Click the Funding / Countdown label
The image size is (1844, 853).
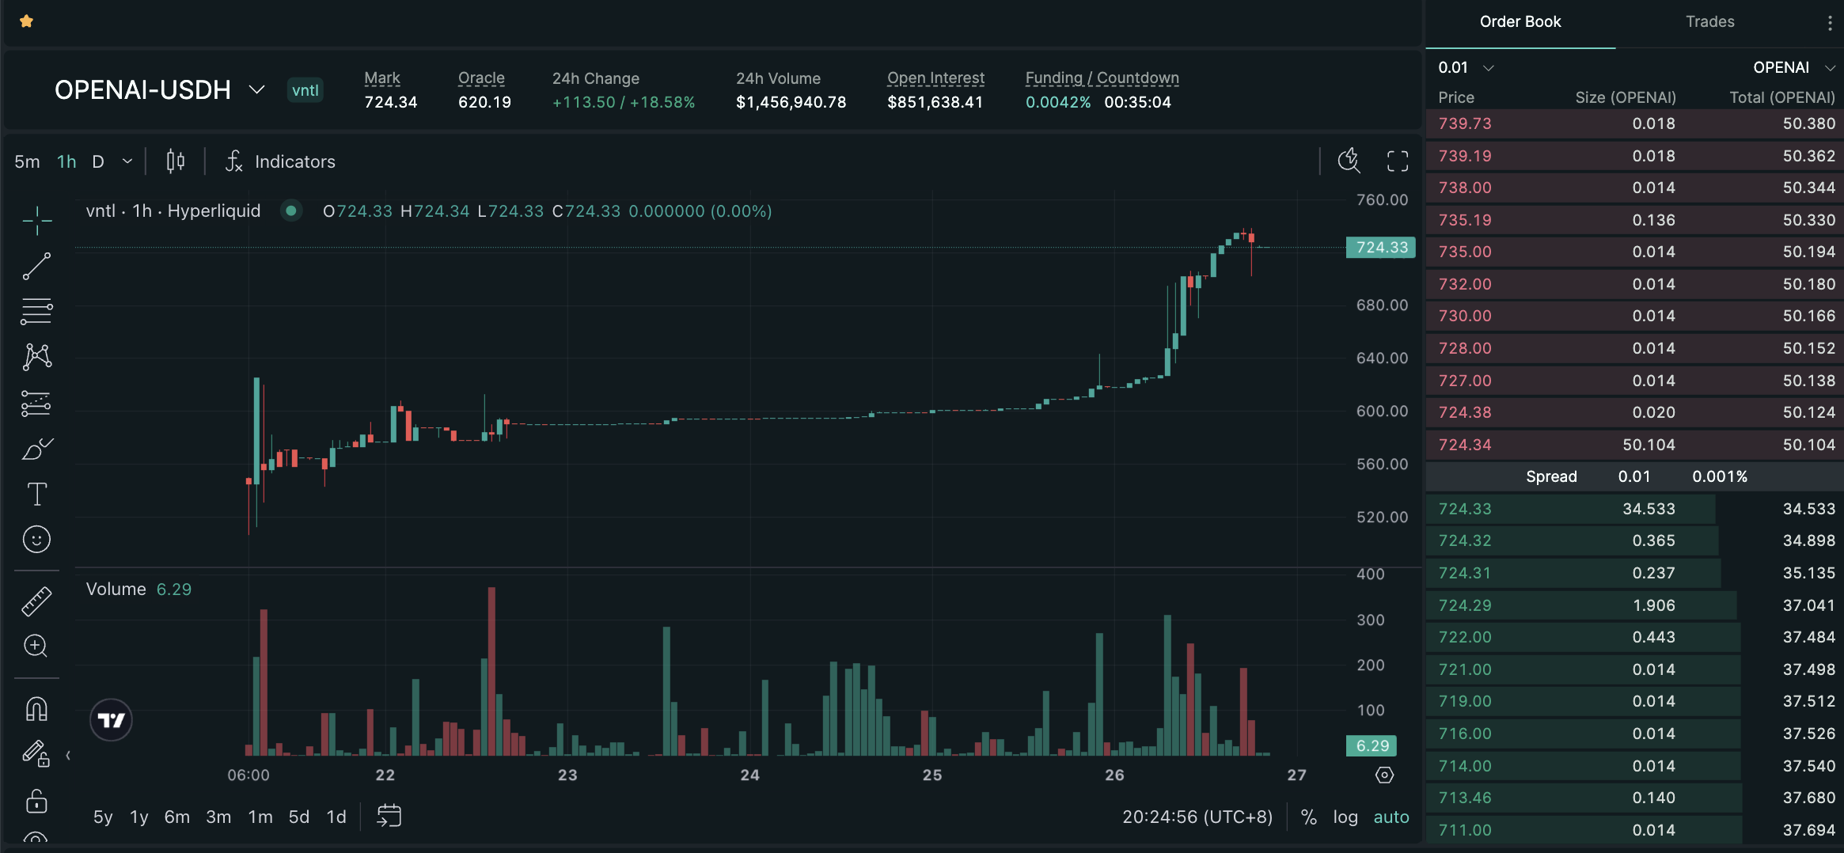click(x=1102, y=78)
